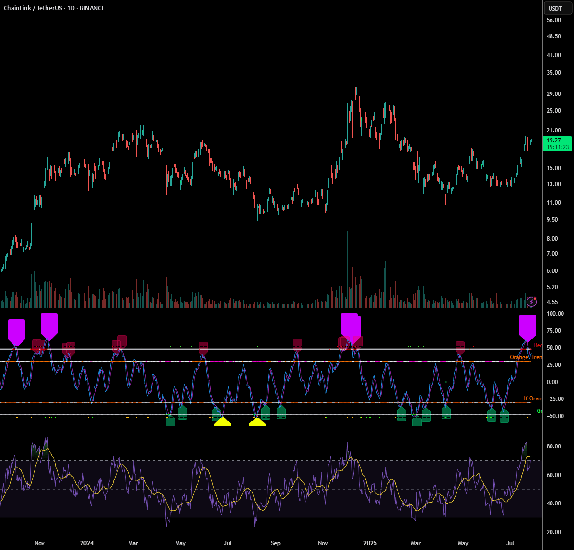The image size is (574, 550).
Task: Click the 60.00 RSI scale label
Action: pyautogui.click(x=553, y=475)
